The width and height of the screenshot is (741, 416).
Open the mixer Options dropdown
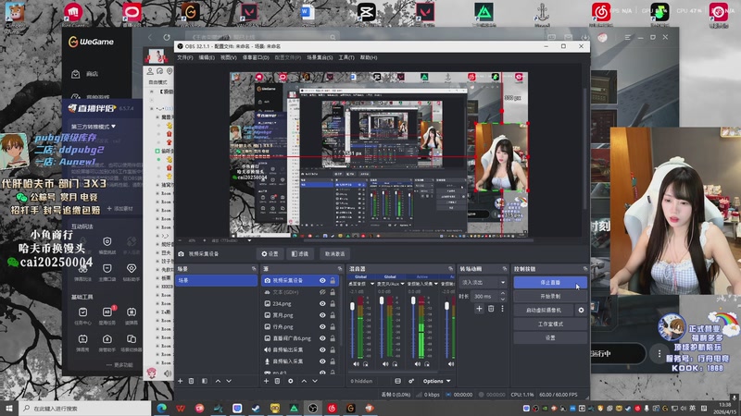coord(433,381)
